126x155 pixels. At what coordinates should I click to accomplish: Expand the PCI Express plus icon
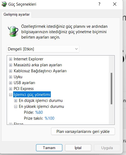click(10, 89)
